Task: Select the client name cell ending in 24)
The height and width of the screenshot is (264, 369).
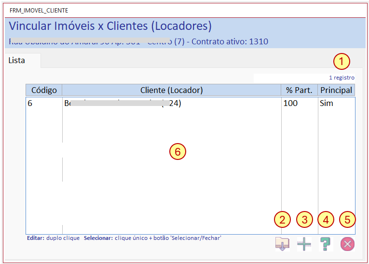Action: click(x=172, y=103)
